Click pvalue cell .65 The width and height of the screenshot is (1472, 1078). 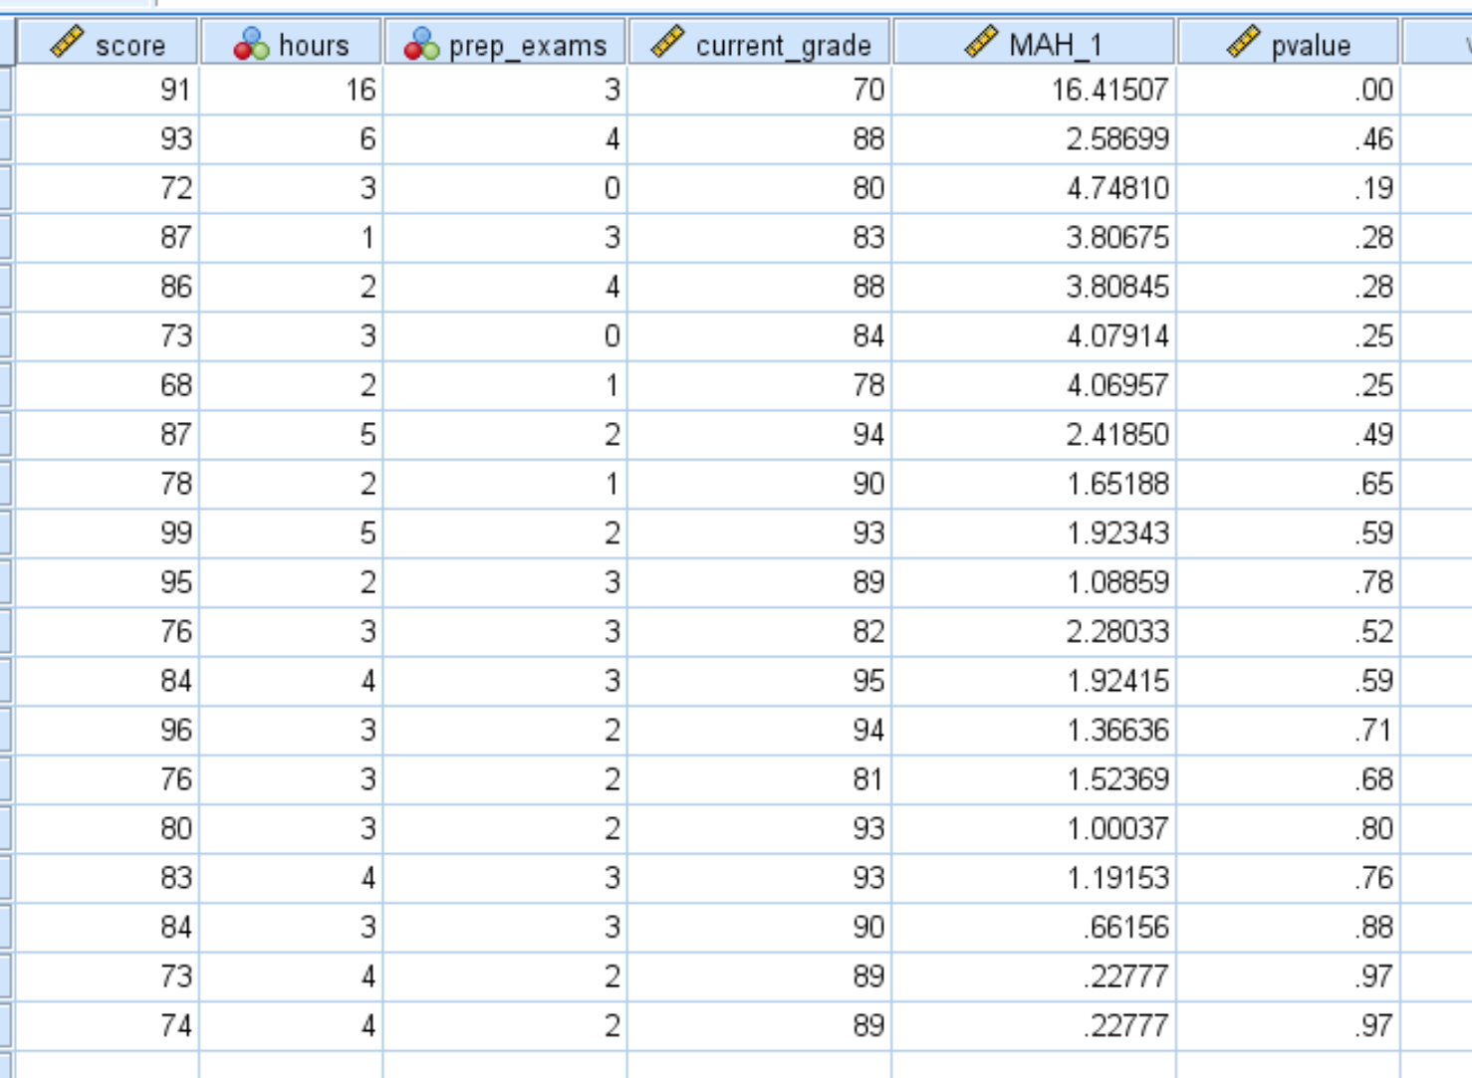tap(1289, 484)
